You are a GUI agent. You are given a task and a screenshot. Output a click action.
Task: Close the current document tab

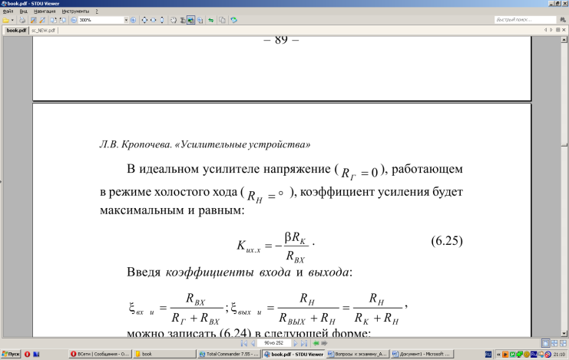[x=564, y=30]
